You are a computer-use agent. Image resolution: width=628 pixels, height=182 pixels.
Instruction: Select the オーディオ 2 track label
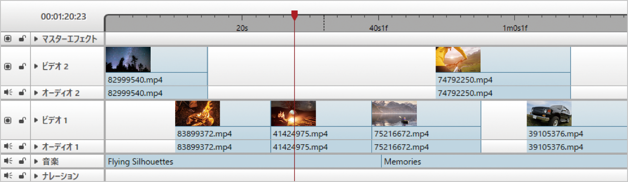[x=61, y=93]
